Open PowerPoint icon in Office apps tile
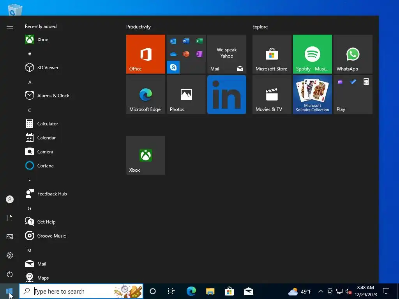Image resolution: width=399 pixels, height=299 pixels. (186, 54)
